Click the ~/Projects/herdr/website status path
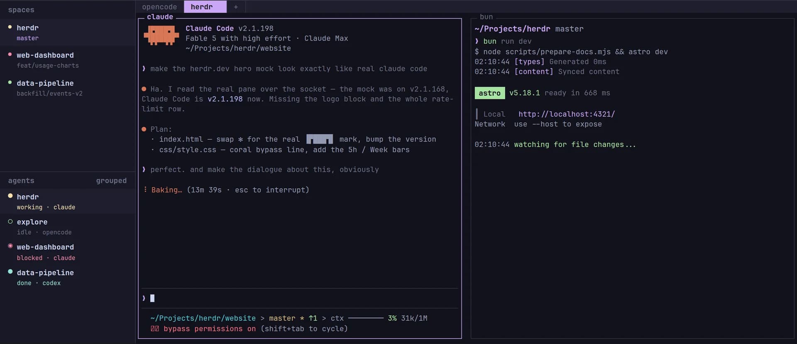Image resolution: width=797 pixels, height=344 pixels. [203, 318]
